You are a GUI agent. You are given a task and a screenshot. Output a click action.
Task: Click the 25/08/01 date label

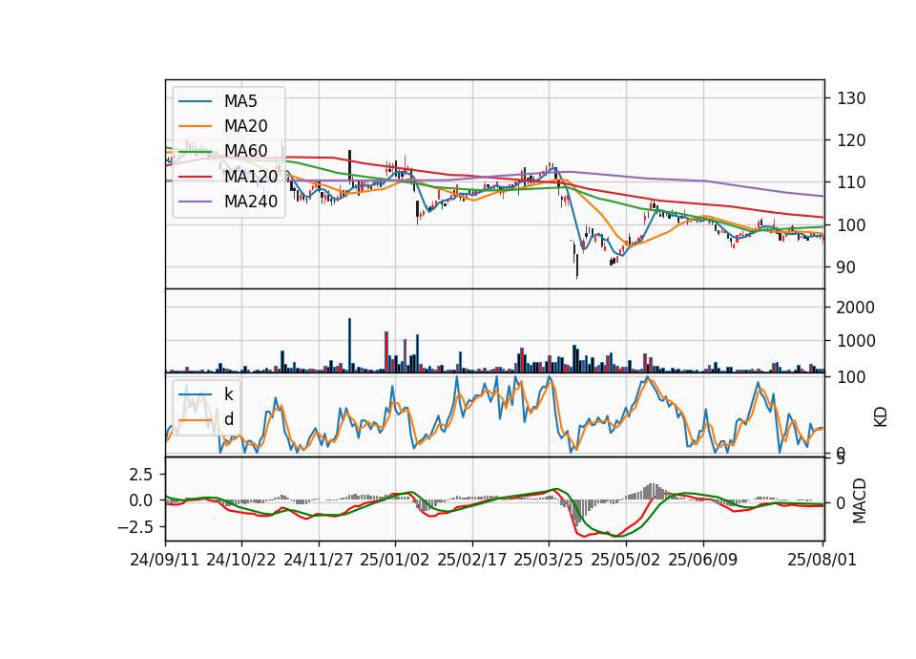coord(822,560)
